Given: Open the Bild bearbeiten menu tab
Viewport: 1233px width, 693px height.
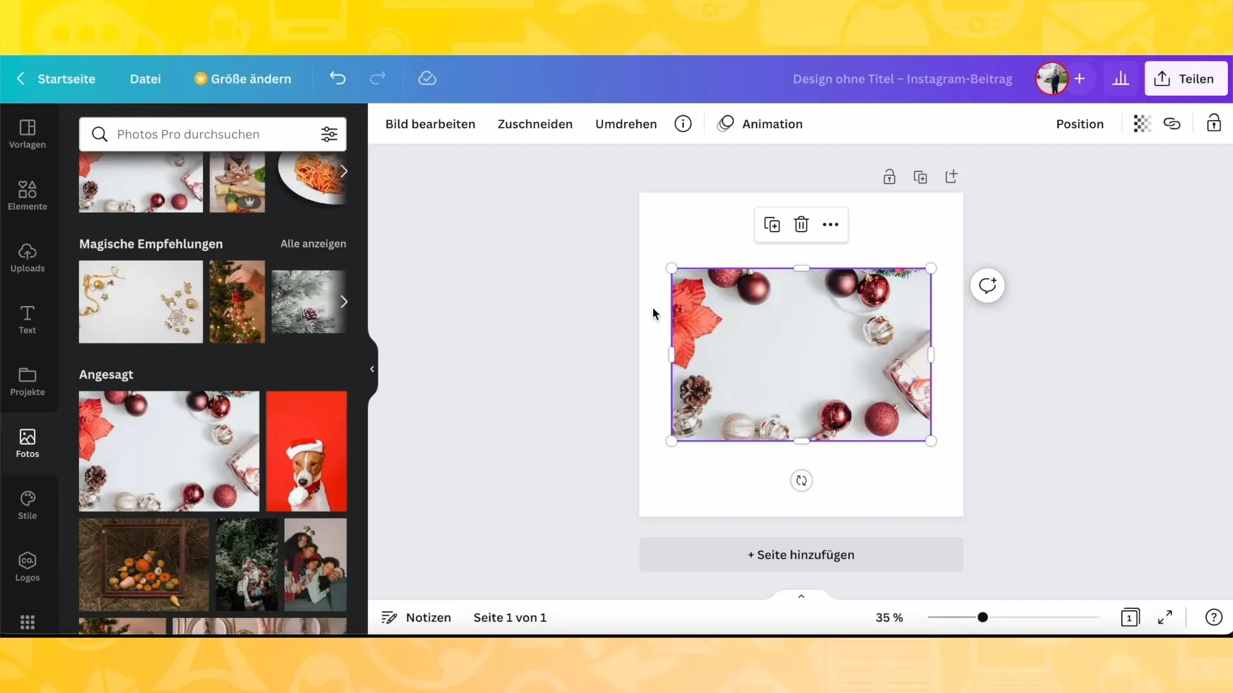Looking at the screenshot, I should (431, 124).
